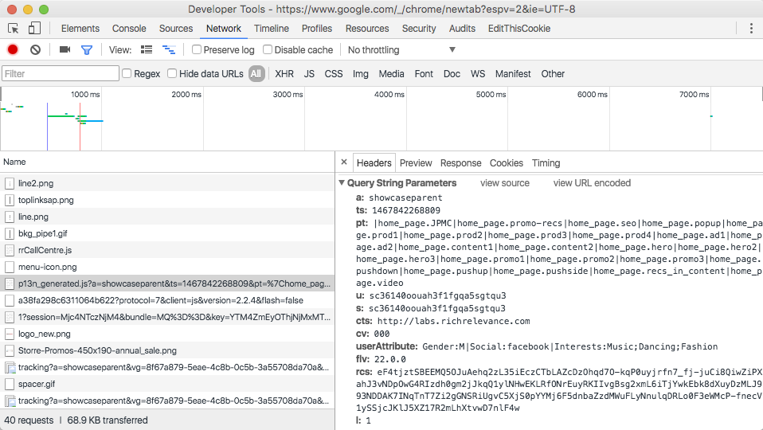This screenshot has height=430, width=763.
Task: Select the Headers tab of request
Action: click(x=374, y=163)
